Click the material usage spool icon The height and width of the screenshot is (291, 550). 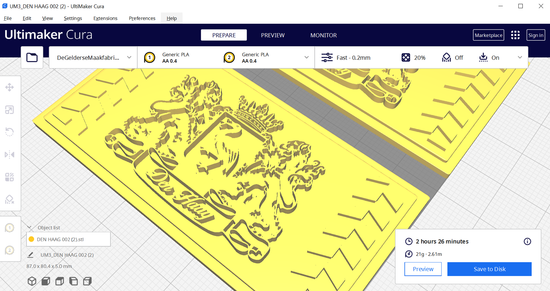coord(409,254)
